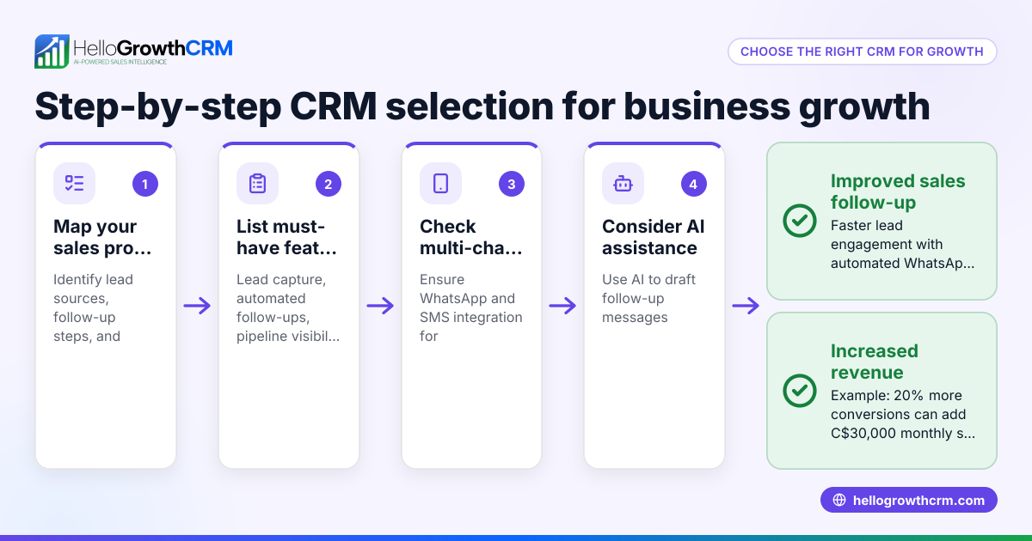Viewport: 1032px width, 541px height.
Task: Click the "List must-have feat..." card title
Action: coord(286,237)
